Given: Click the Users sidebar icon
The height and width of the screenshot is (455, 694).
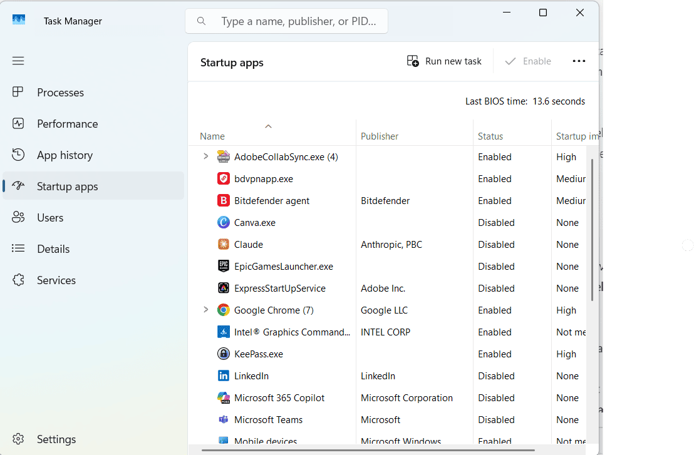Looking at the screenshot, I should coord(18,217).
